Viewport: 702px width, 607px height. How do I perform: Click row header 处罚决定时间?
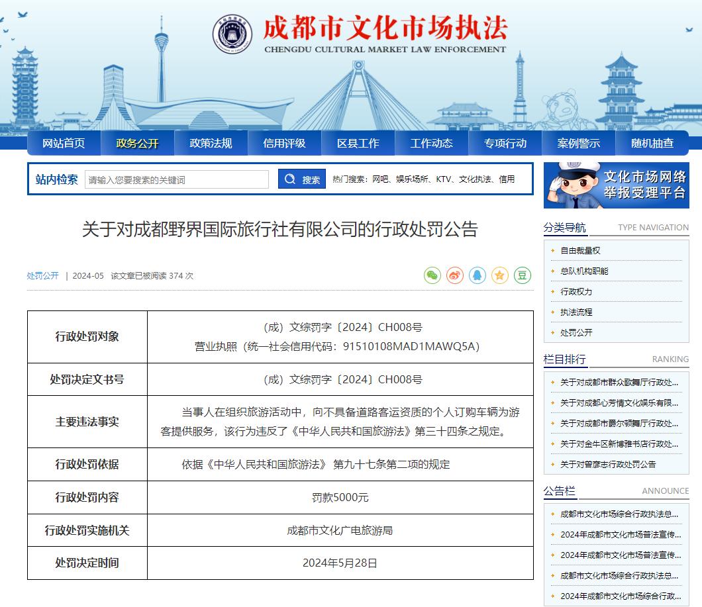click(x=87, y=563)
